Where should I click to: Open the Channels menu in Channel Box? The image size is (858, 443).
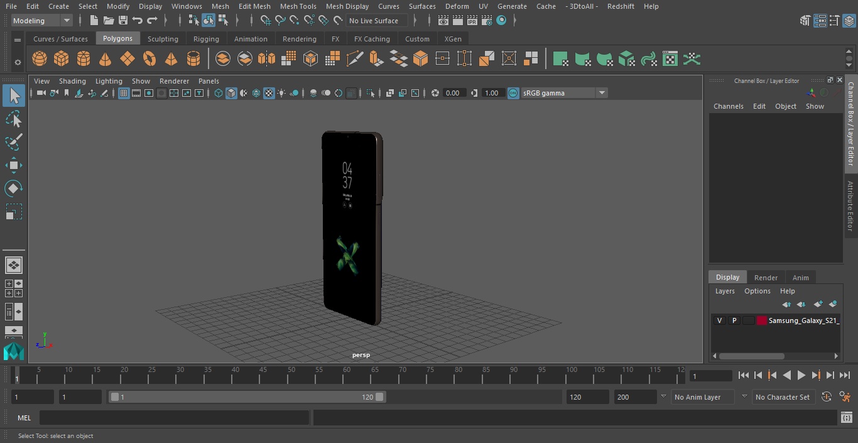(x=728, y=106)
